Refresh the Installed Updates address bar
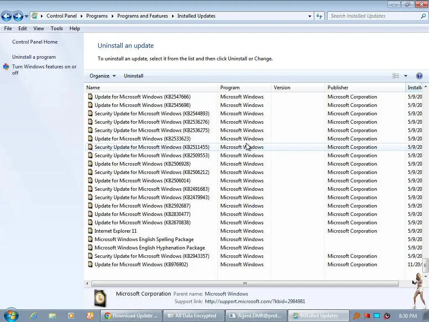Screen dimensions: 429x322 pyautogui.click(x=319, y=16)
